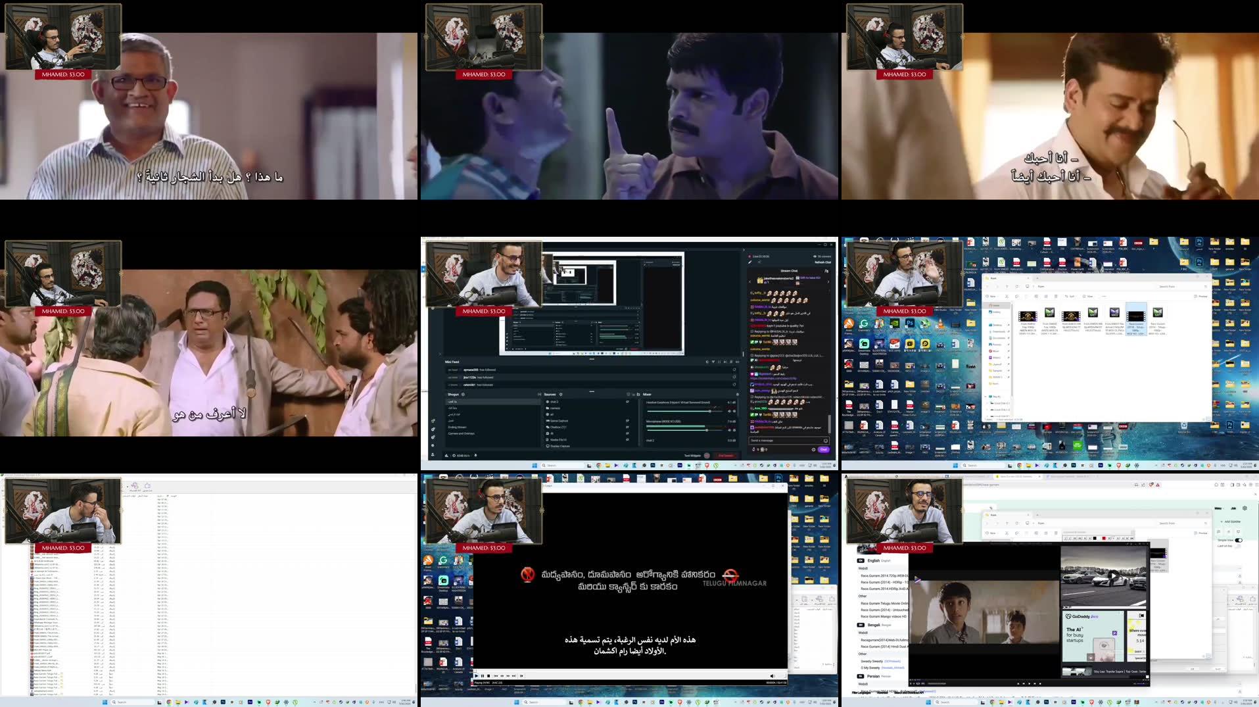Select the Persian language heading

[x=873, y=675]
